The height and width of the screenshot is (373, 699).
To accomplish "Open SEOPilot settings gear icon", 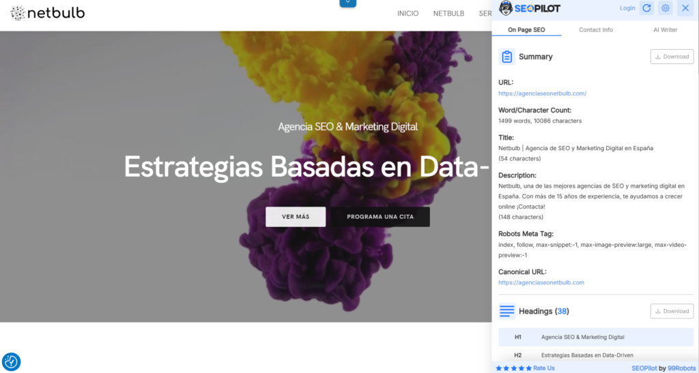I will click(x=666, y=8).
